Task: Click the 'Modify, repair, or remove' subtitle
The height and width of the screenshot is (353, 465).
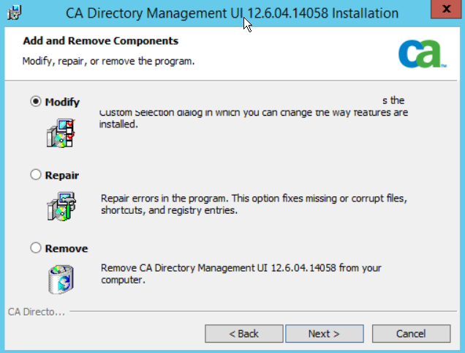Action: pyautogui.click(x=108, y=61)
